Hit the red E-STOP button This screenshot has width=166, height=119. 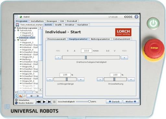point(154,48)
